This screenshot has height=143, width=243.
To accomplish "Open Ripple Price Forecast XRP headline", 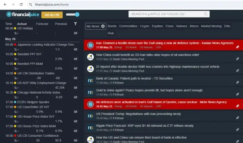I will click(x=145, y=125).
